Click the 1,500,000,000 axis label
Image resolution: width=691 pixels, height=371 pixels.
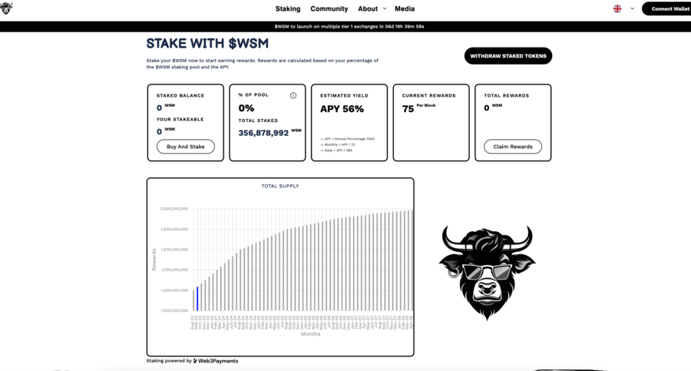coord(174,310)
